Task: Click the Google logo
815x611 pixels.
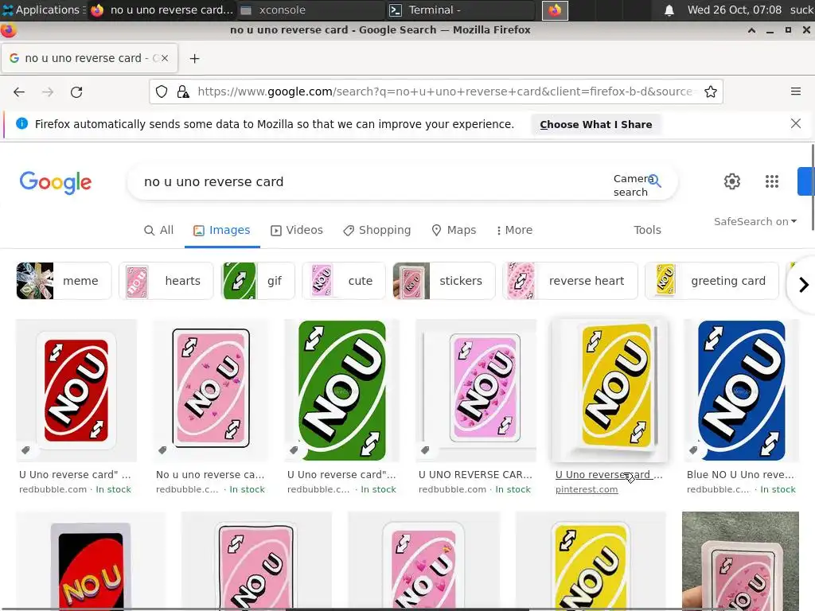Action: pos(56,182)
